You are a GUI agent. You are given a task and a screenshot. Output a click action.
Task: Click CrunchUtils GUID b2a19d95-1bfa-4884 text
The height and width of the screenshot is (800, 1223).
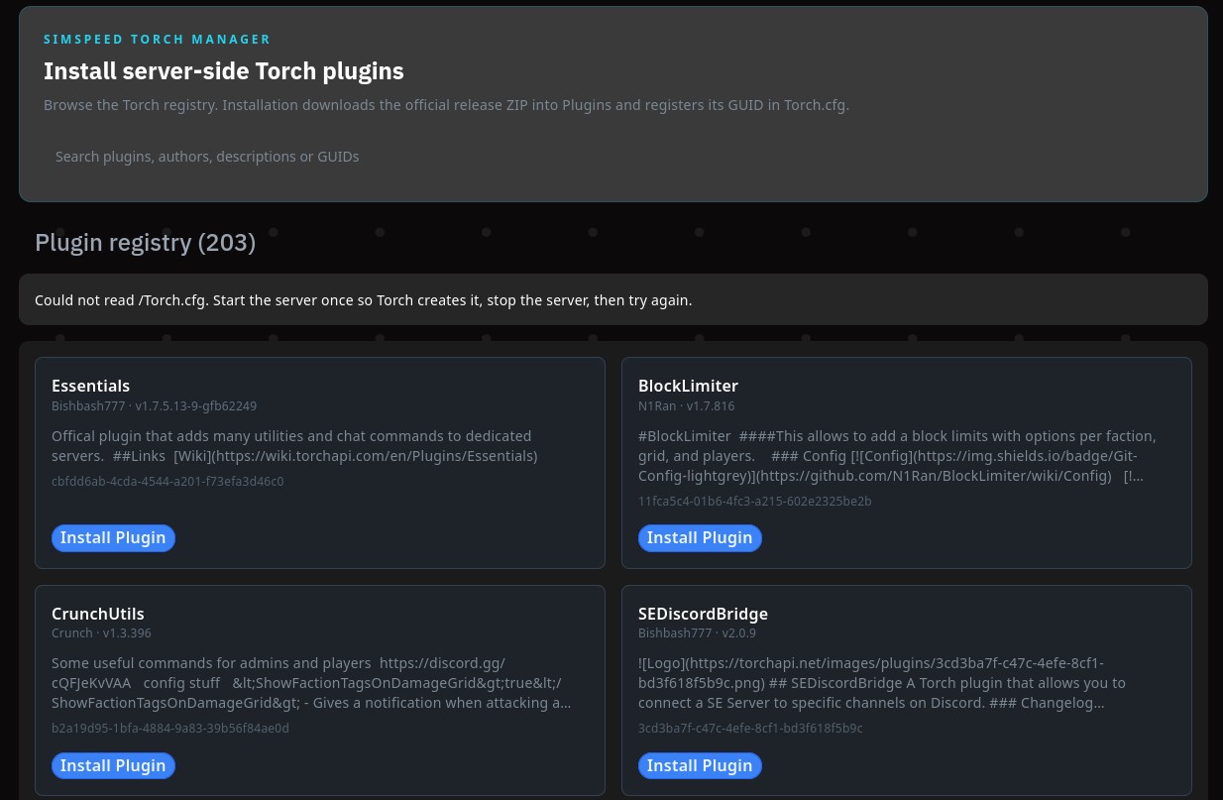point(169,728)
